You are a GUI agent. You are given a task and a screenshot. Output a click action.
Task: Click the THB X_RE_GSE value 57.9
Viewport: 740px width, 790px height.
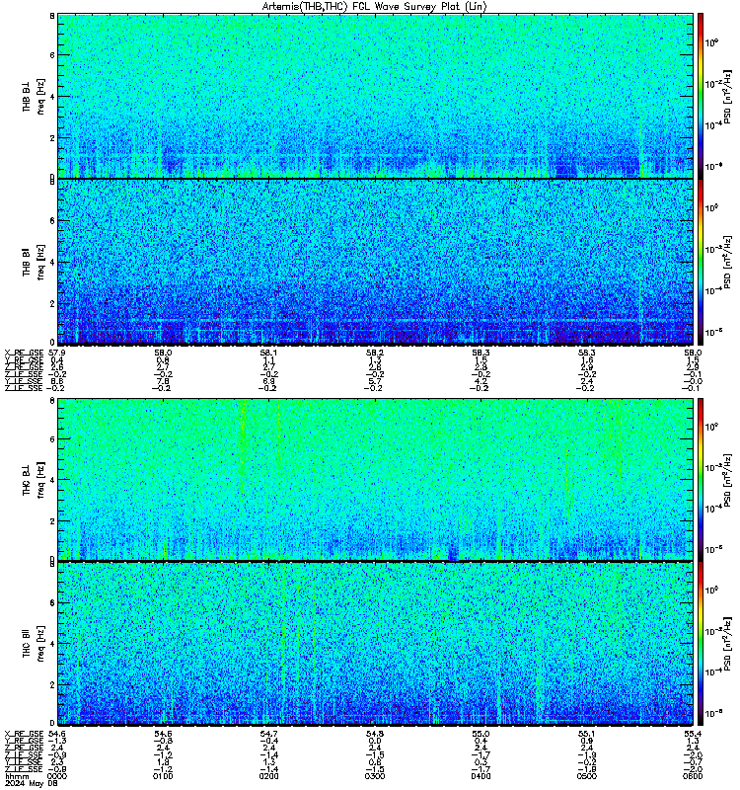click(56, 353)
